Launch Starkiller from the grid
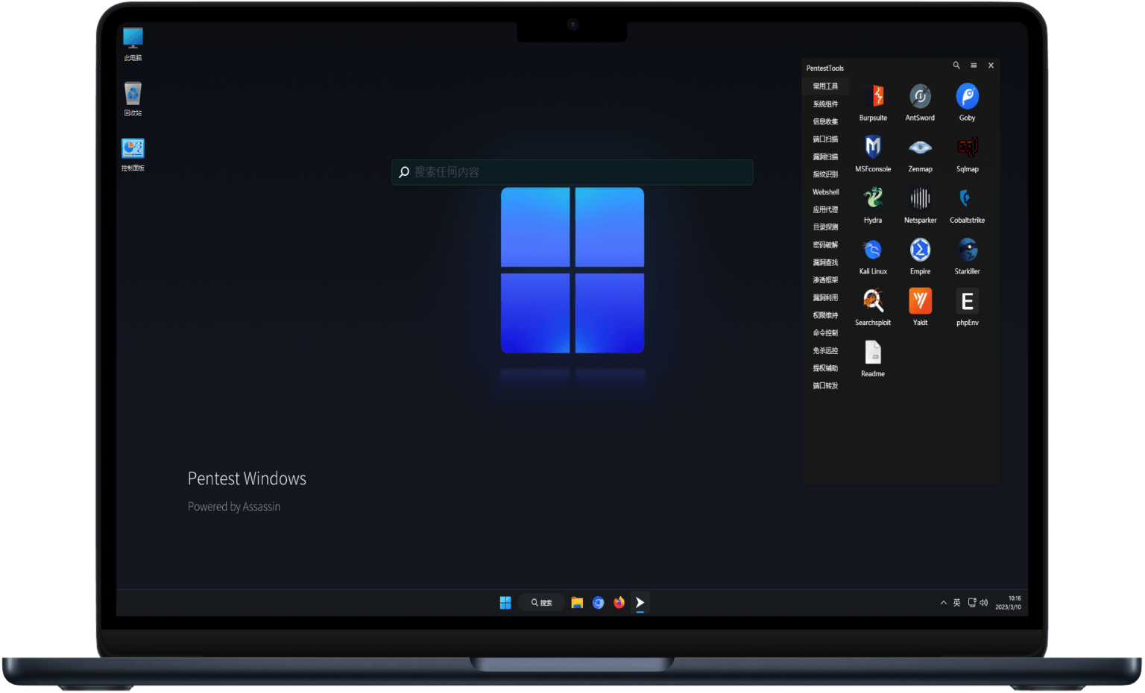Screen dimensions: 1145x693 pyautogui.click(x=967, y=250)
